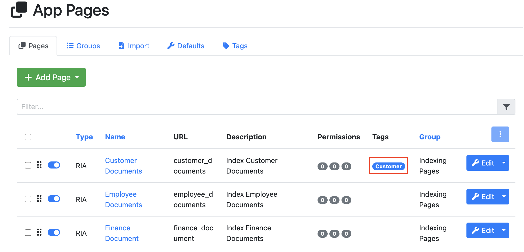Screen dimensions: 524x252
Task: Disable the Employee Documents page toggle
Action: click(x=54, y=199)
